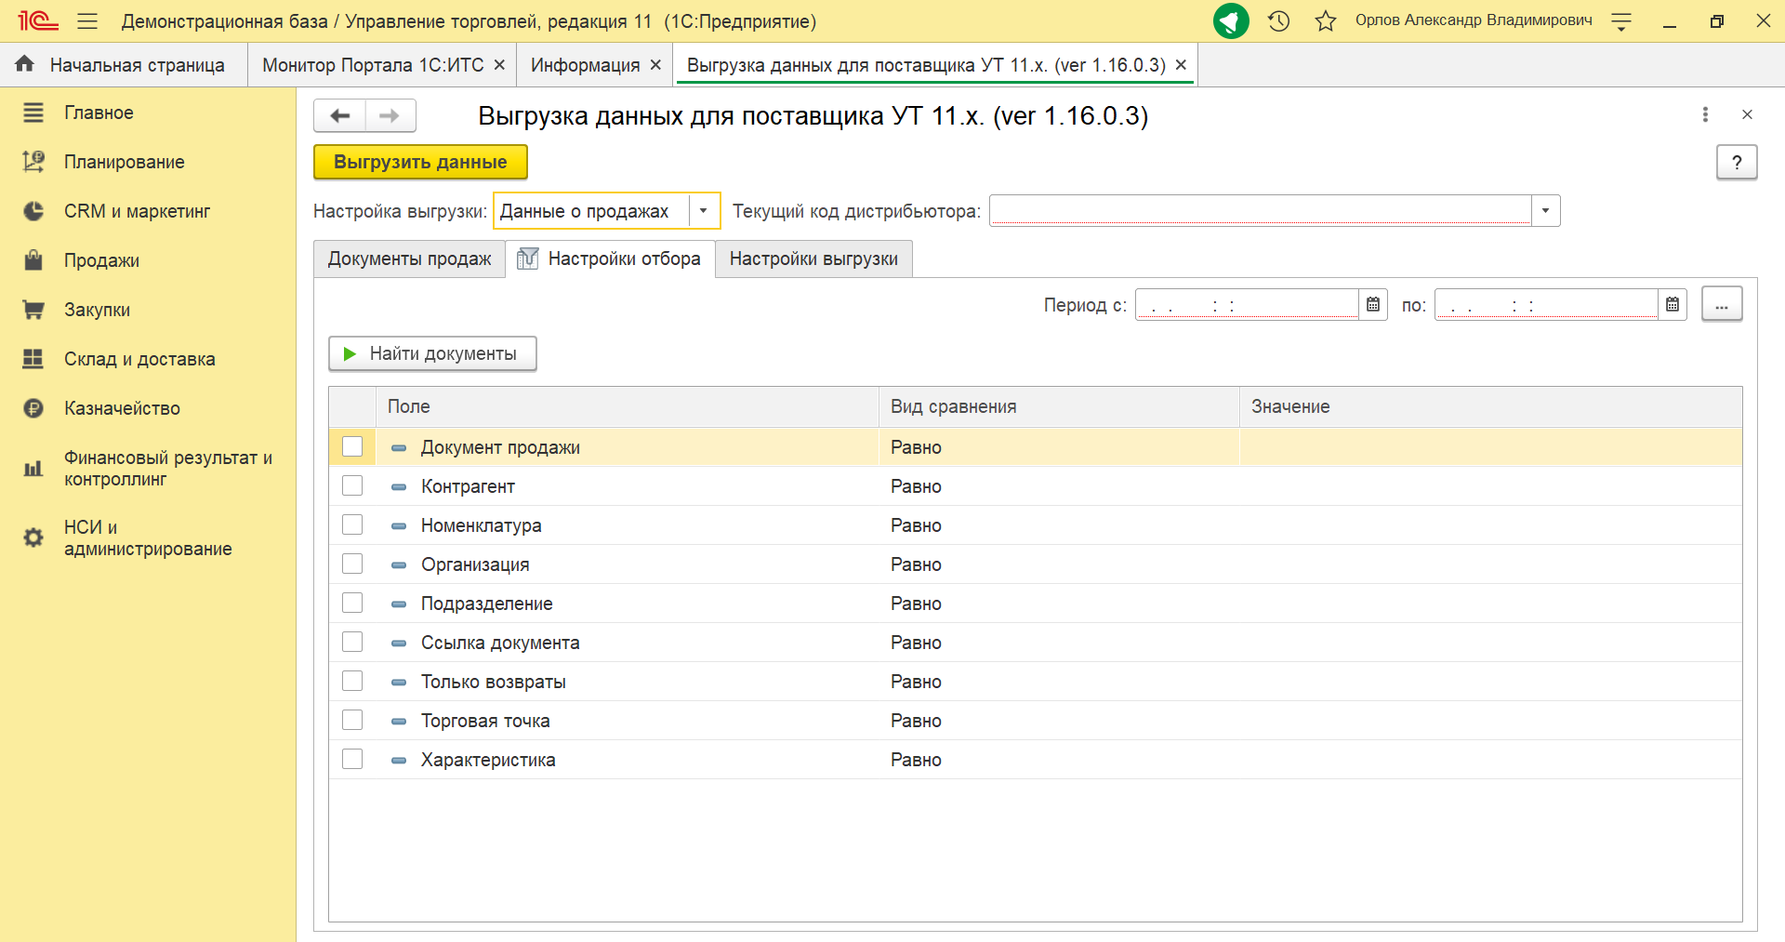This screenshot has width=1785, height=942.
Task: Open Продажи section in sidebar
Action: coord(101,260)
